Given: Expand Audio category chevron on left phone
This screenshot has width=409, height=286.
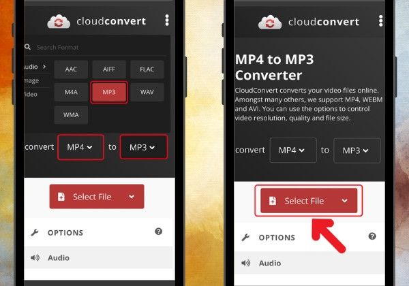Looking at the screenshot, I should point(44,67).
